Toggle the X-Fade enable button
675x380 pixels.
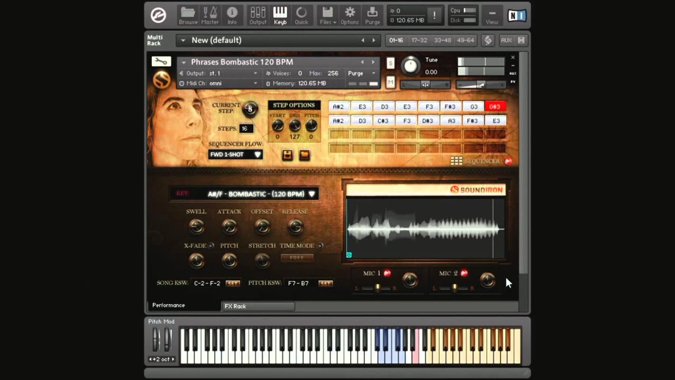211,245
